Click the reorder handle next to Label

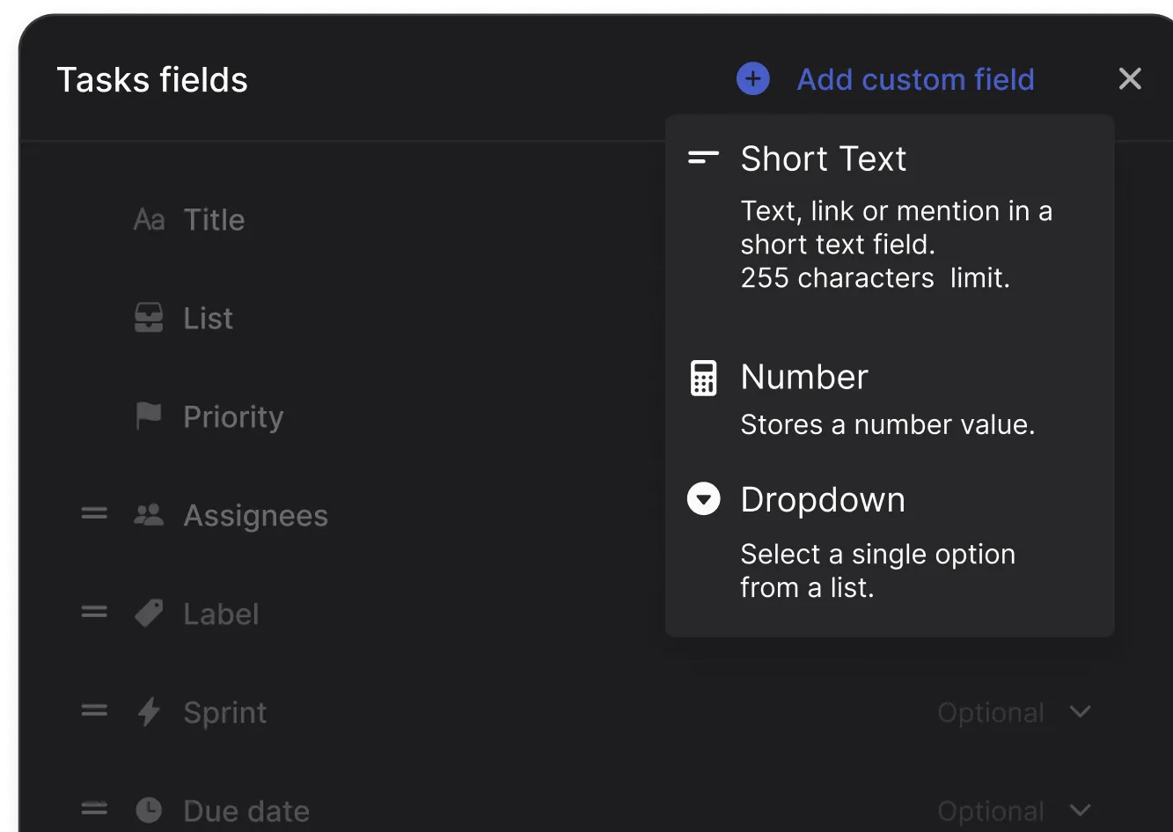(93, 613)
